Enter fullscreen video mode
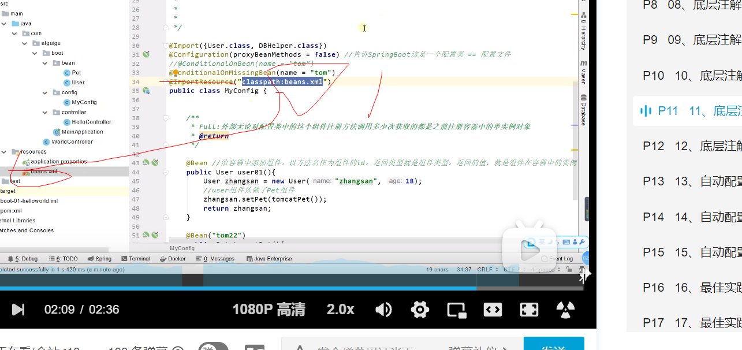Screen dimensions: 742x350 click(529, 310)
